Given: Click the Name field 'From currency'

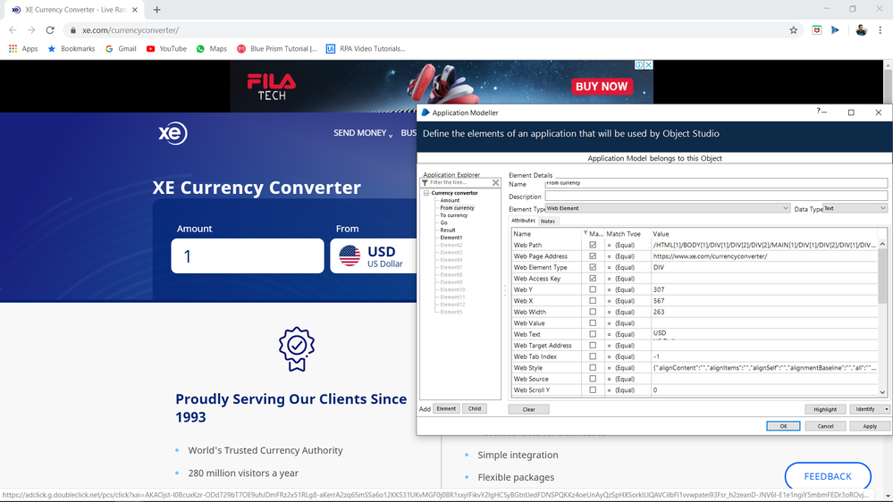Looking at the screenshot, I should [x=716, y=183].
